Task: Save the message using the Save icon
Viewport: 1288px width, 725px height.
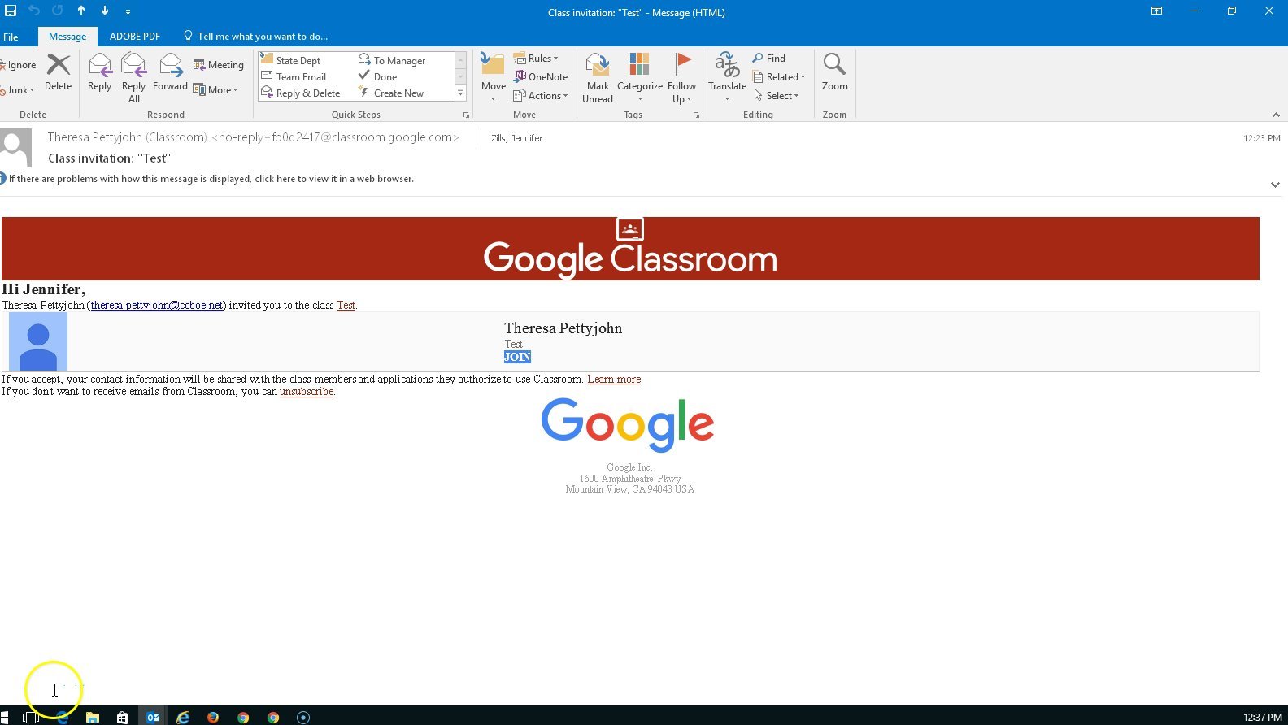Action: [11, 11]
